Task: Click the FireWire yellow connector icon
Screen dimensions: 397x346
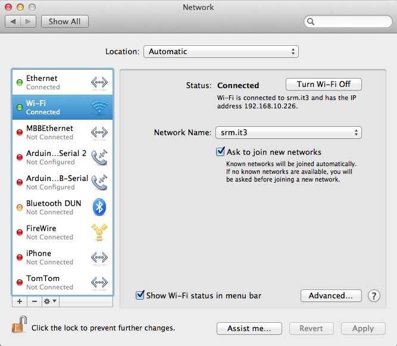Action: (x=99, y=232)
